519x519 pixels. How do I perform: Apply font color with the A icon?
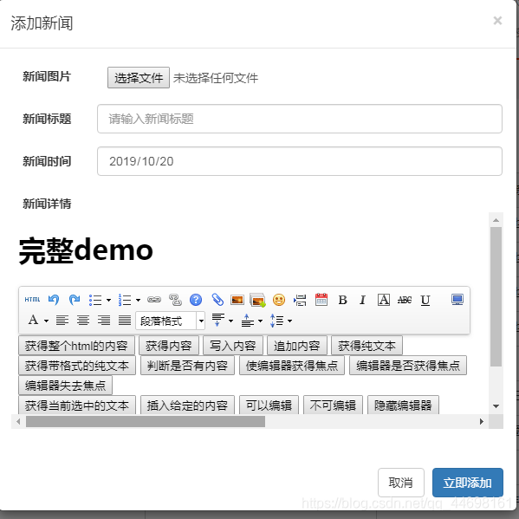[x=33, y=320]
